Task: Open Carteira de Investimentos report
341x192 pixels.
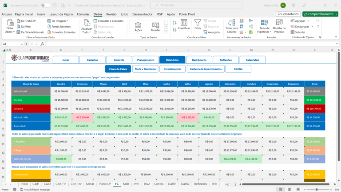Action: [206, 69]
